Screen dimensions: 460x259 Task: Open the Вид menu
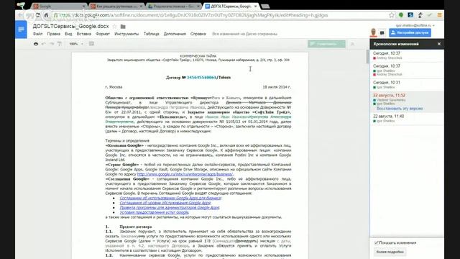pos(68,34)
